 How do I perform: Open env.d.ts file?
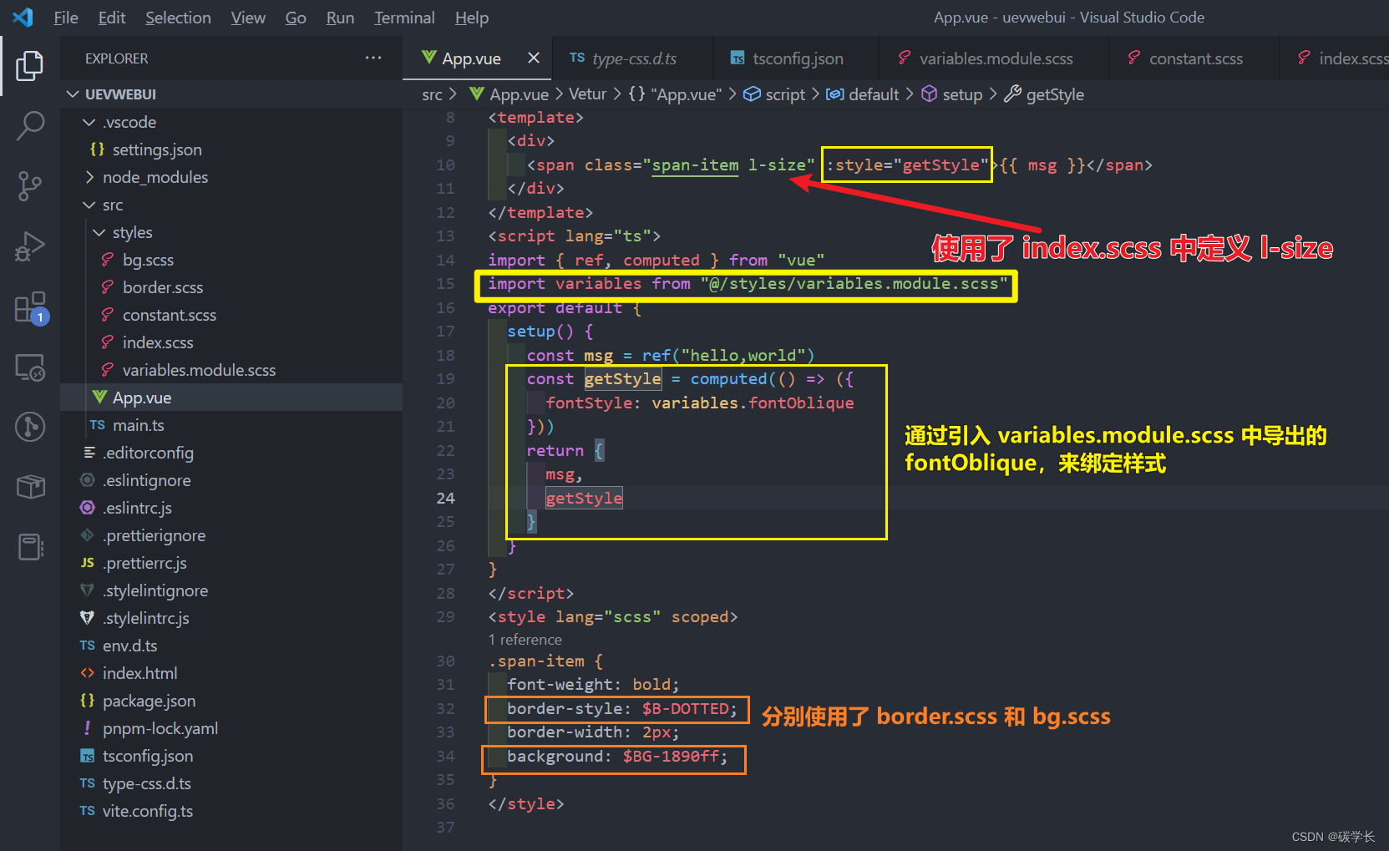coord(231,646)
